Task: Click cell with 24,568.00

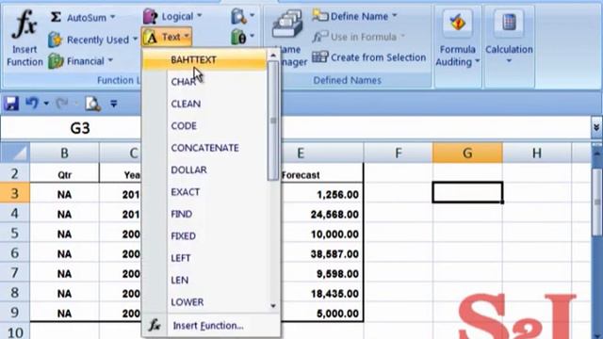Action: 322,214
